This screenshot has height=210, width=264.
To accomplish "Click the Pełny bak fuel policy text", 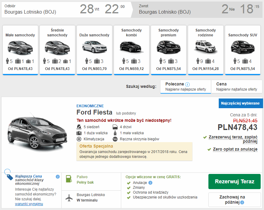I will click(x=85, y=182).
